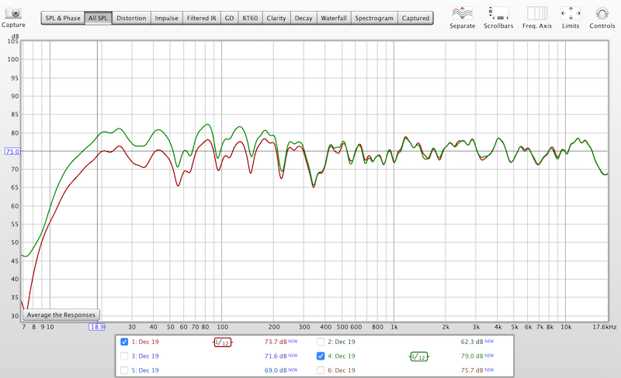Click the 100 dB level axis label

[13, 60]
